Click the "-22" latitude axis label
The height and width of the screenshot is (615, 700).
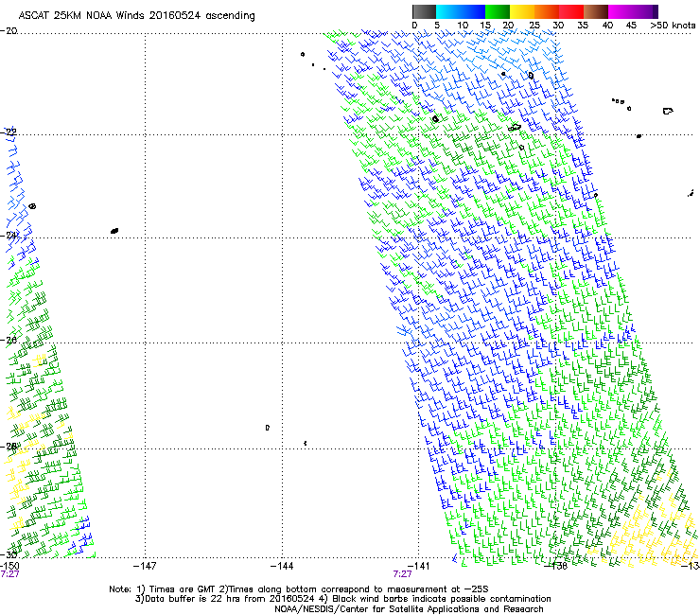pyautogui.click(x=9, y=132)
